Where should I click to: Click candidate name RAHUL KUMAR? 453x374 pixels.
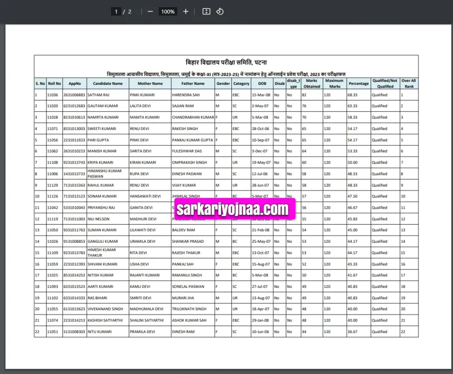tap(100, 185)
